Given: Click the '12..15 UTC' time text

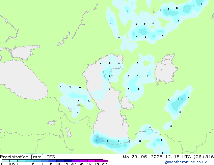Looking at the screenshot, I should click(x=178, y=157).
